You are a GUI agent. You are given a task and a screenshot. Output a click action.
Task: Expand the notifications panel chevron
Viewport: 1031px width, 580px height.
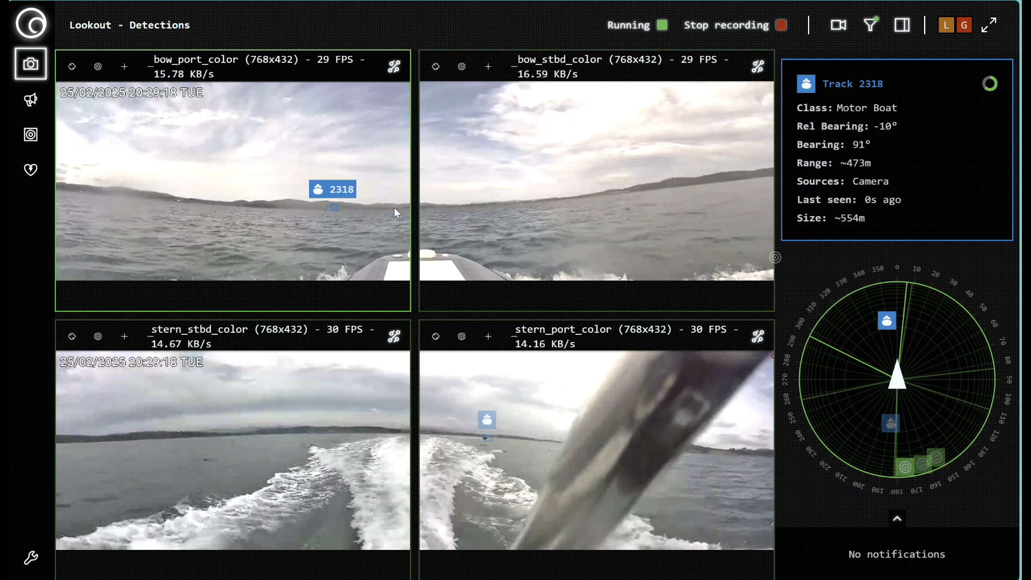(897, 519)
